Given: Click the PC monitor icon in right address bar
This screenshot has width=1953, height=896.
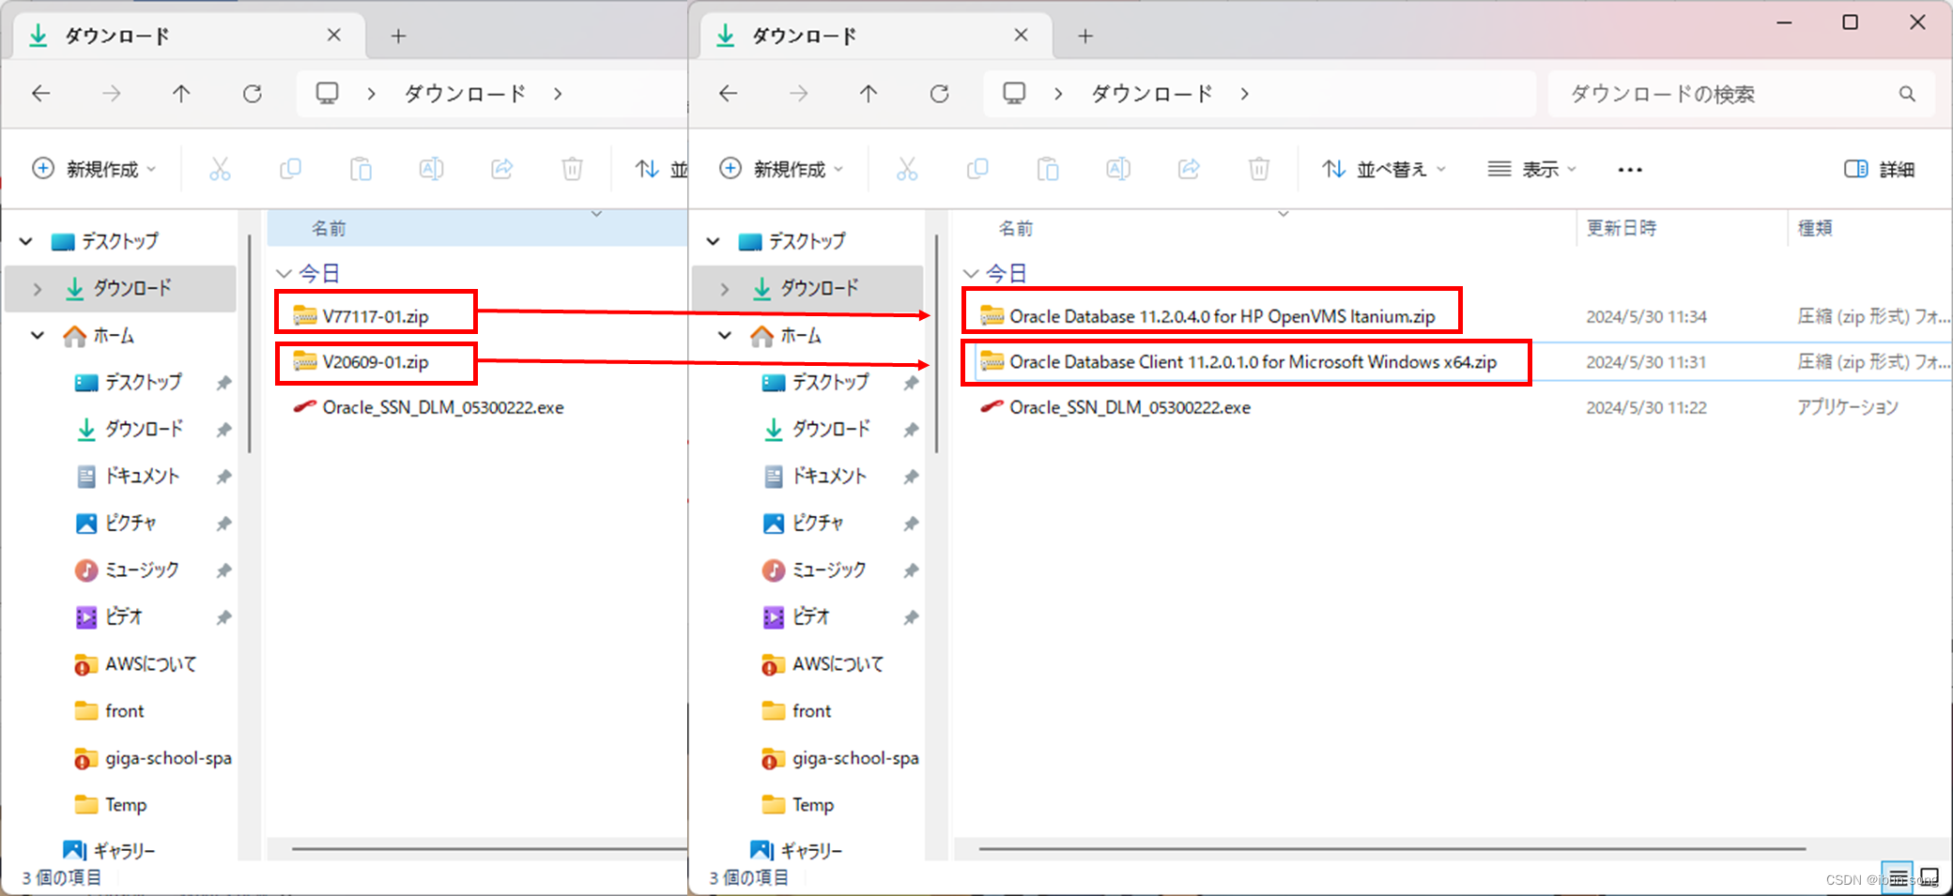Looking at the screenshot, I should coord(1014,93).
